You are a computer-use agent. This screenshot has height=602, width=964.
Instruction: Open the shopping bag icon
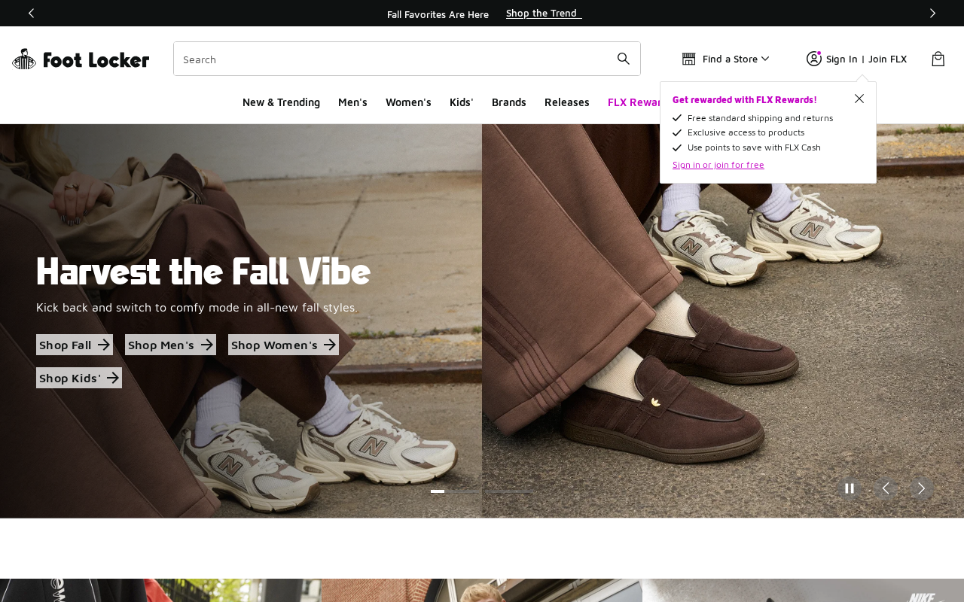click(x=938, y=59)
